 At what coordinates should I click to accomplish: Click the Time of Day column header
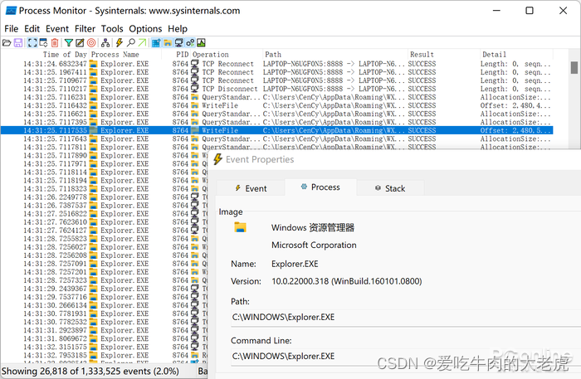[x=65, y=55]
